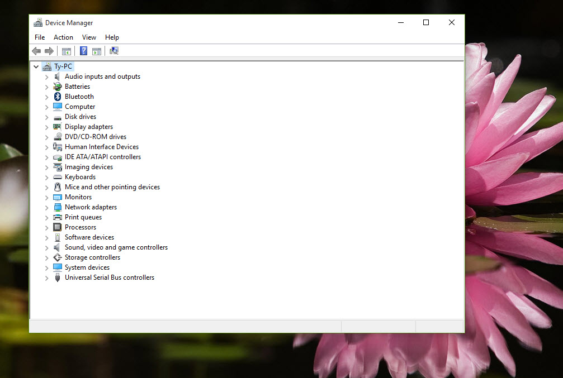This screenshot has height=378, width=563.
Task: Click the Processors chip icon
Action: click(57, 227)
